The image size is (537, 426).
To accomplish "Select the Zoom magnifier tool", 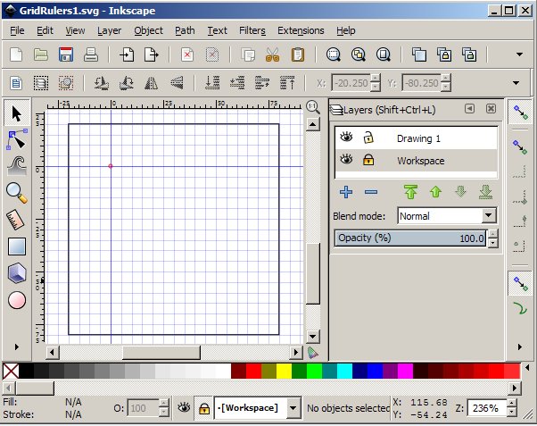I will tap(16, 191).
